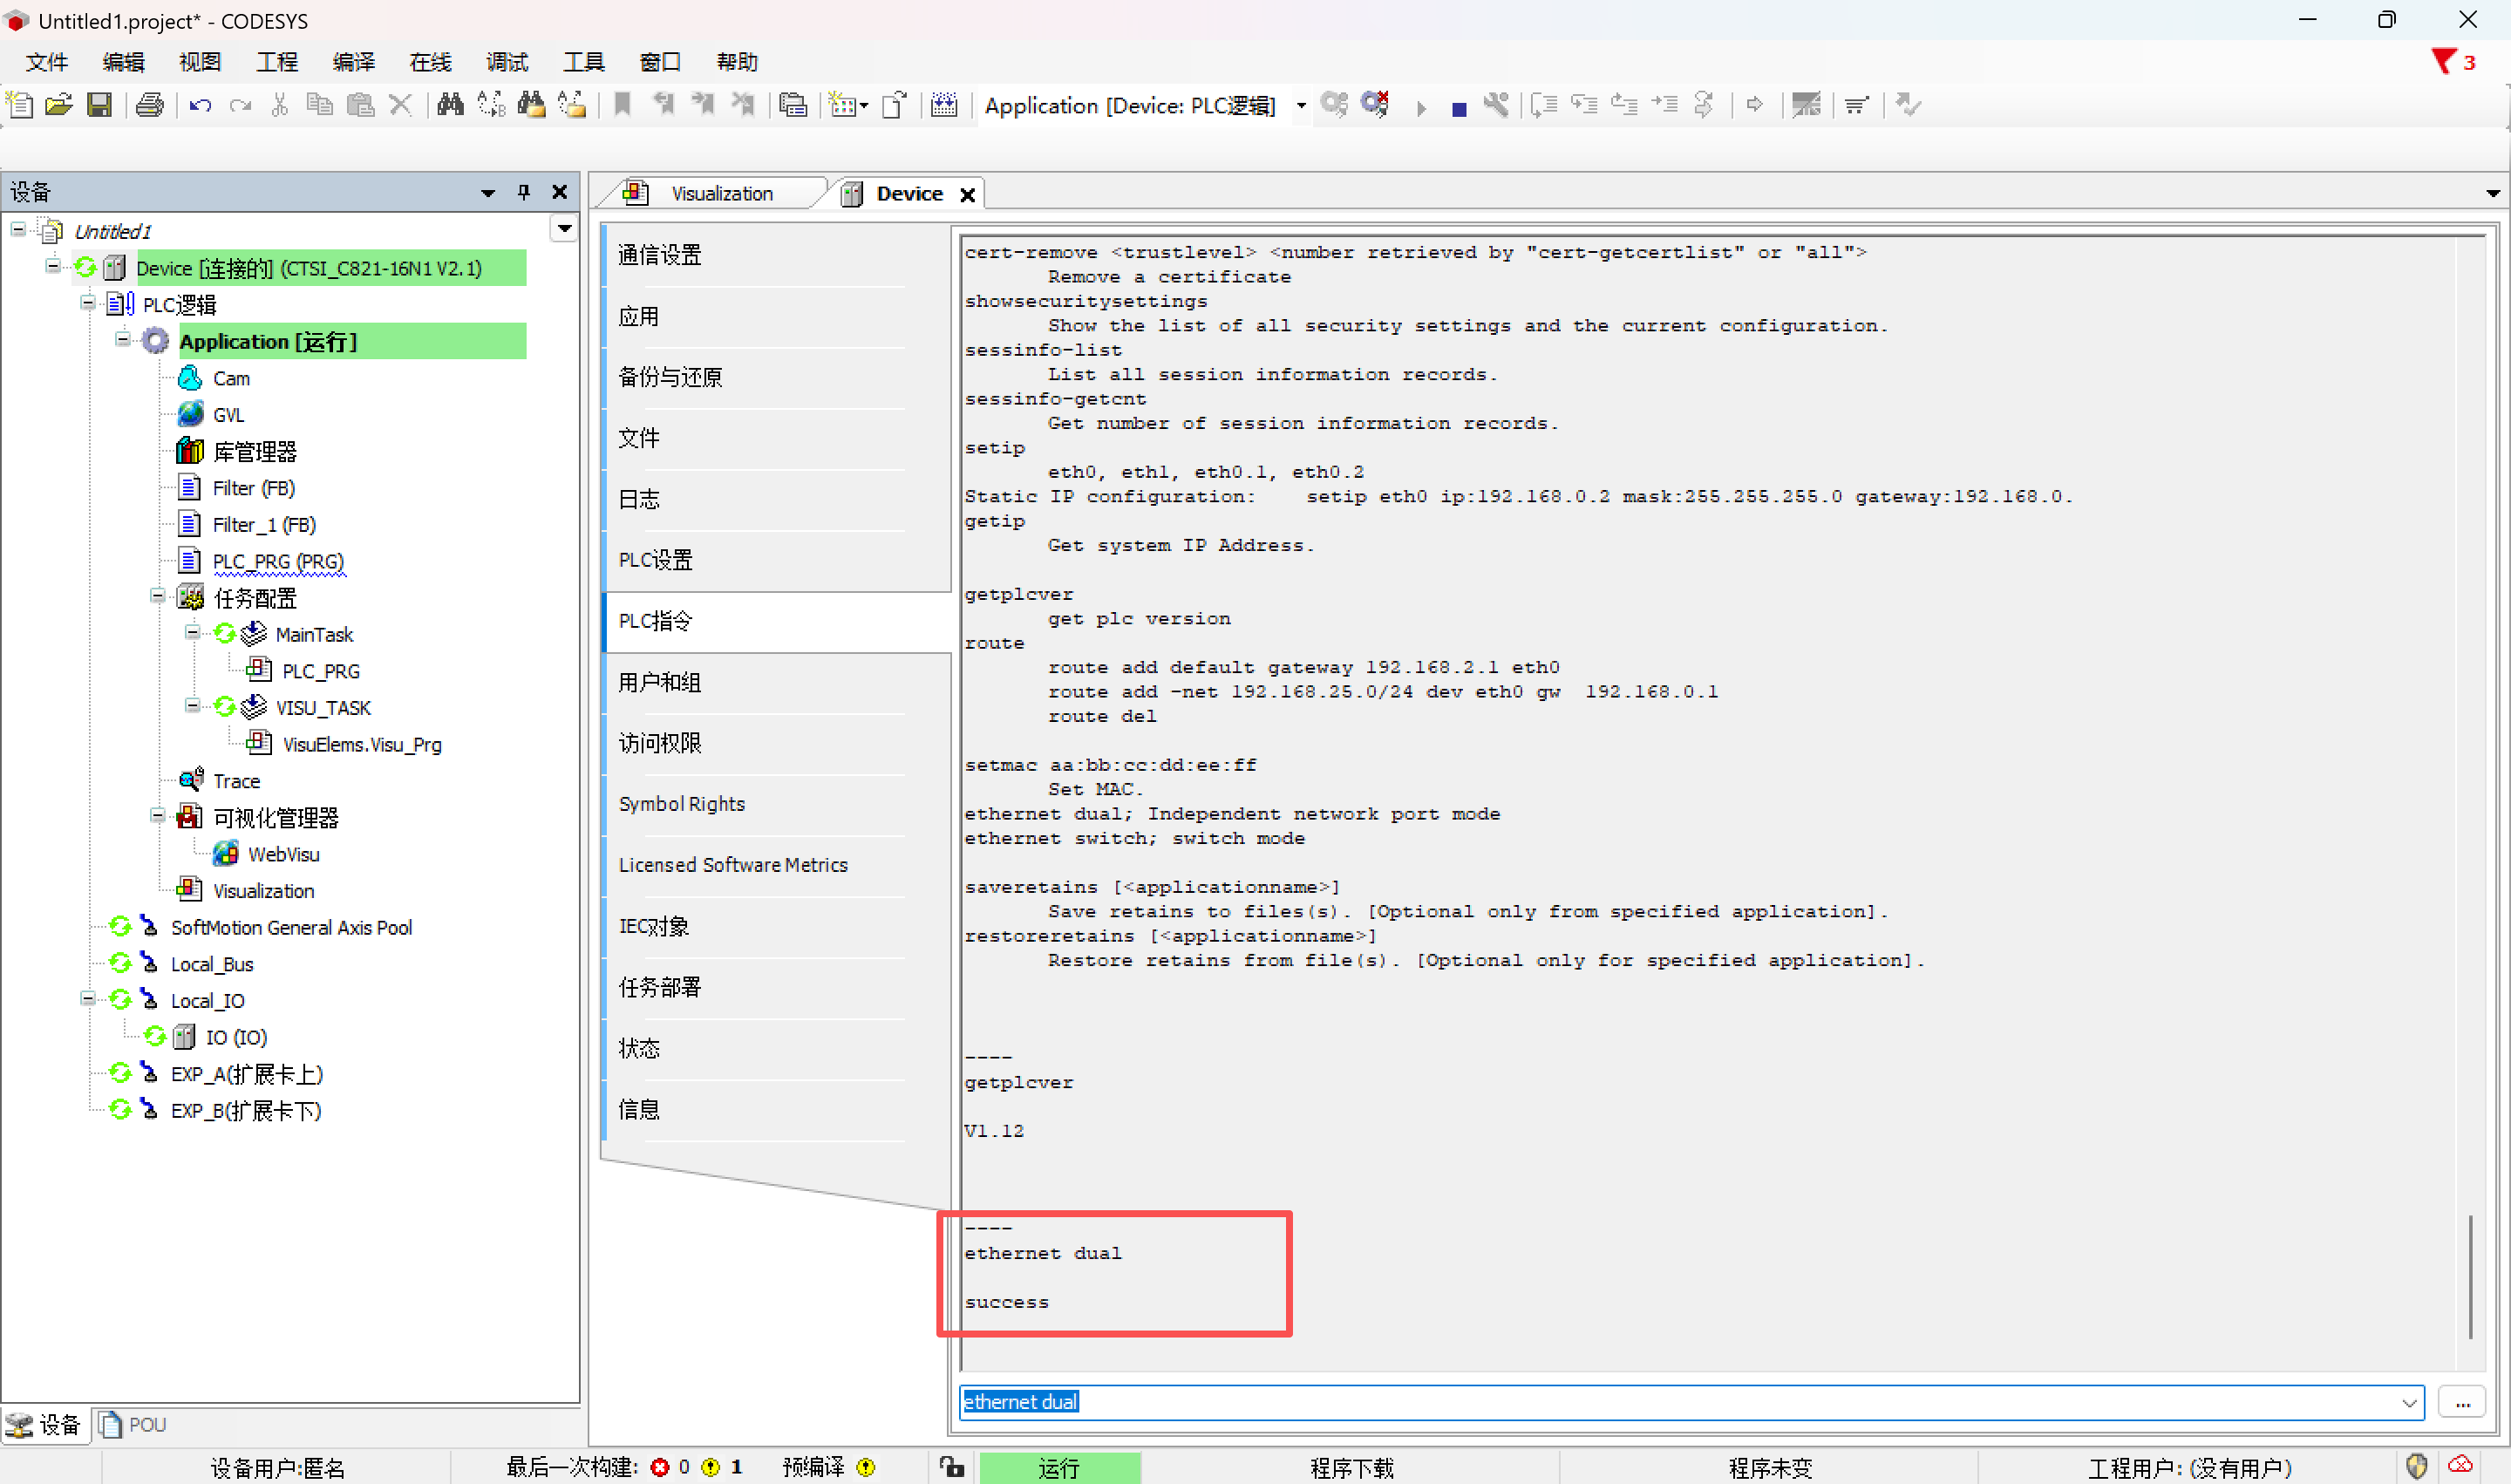The image size is (2511, 1484).
Task: Click the status bar icon before 运行
Action: pyautogui.click(x=952, y=1467)
